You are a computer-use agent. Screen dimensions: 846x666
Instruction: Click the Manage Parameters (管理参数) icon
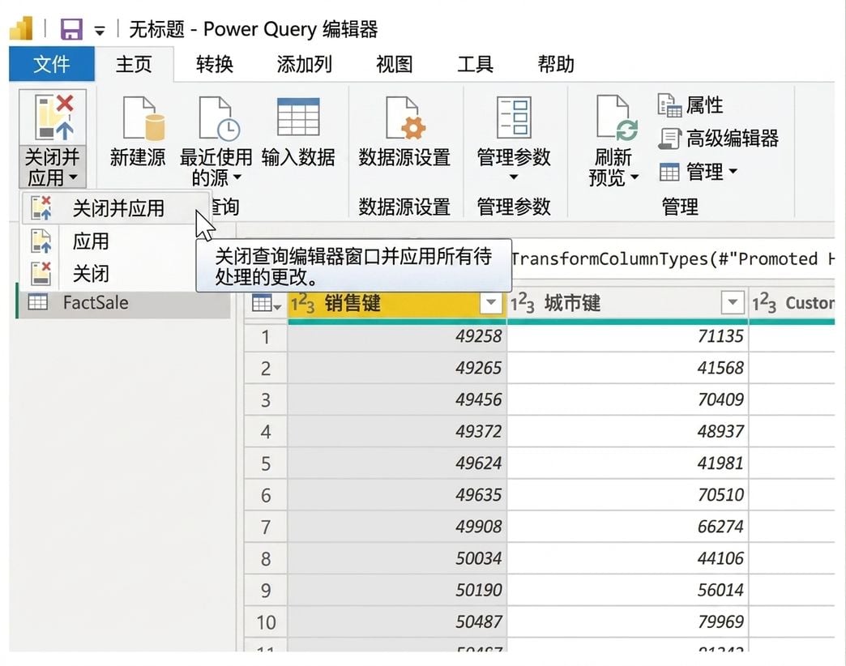click(x=514, y=117)
